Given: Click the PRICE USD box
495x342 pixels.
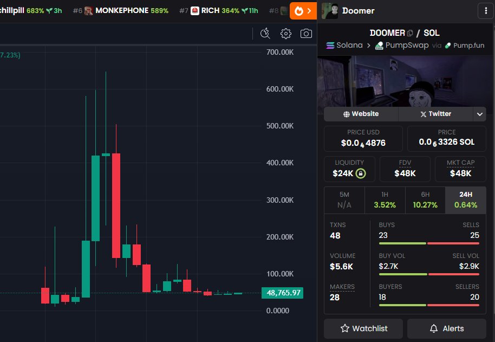Looking at the screenshot, I should [363, 139].
